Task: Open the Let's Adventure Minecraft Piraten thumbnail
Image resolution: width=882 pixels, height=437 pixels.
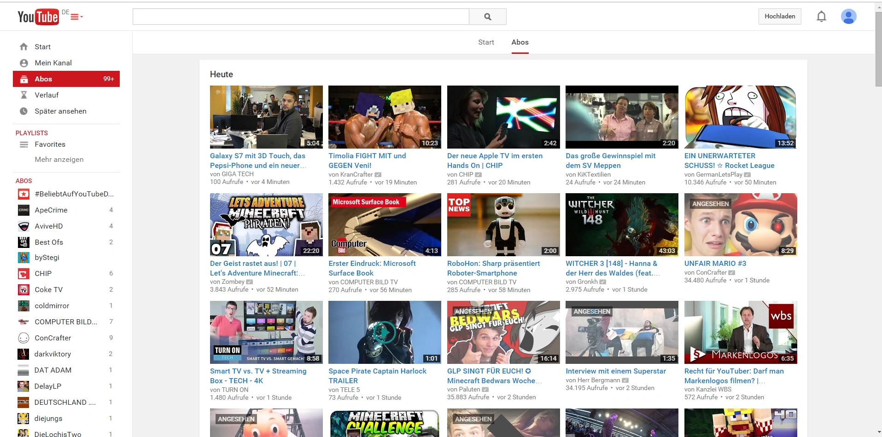Action: click(266, 224)
